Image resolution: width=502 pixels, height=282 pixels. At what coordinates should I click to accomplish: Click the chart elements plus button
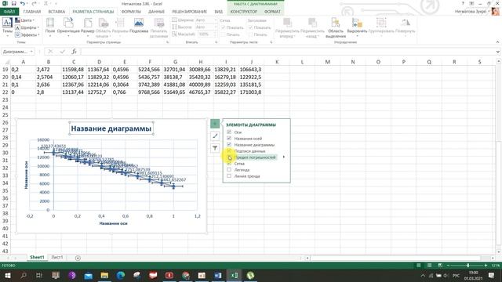tap(215, 124)
